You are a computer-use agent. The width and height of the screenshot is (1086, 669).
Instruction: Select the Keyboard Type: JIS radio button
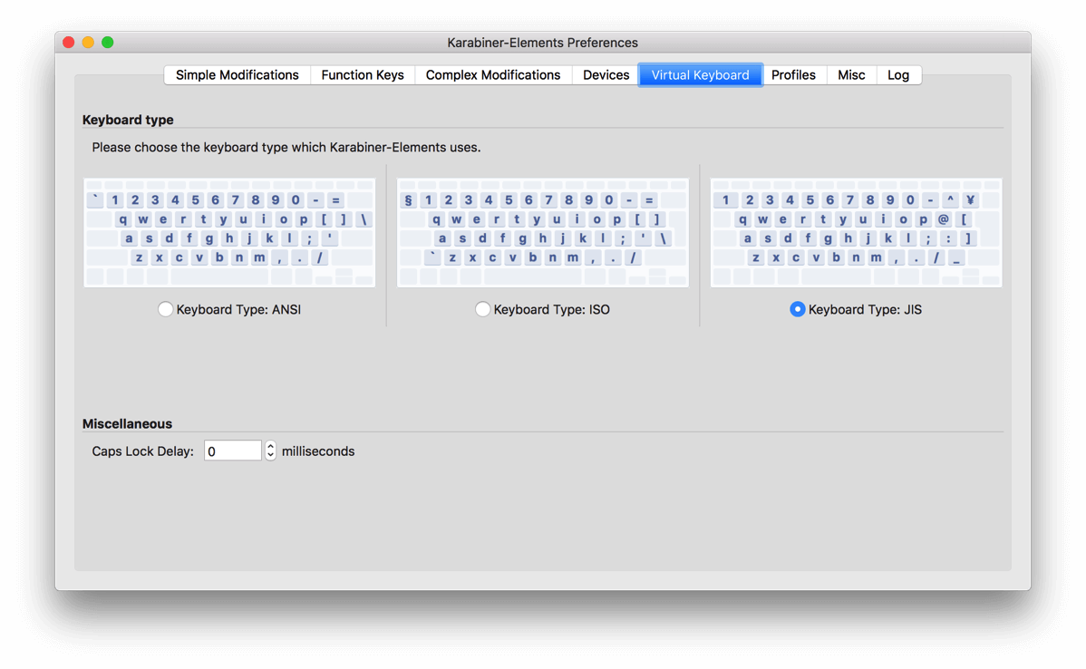797,309
